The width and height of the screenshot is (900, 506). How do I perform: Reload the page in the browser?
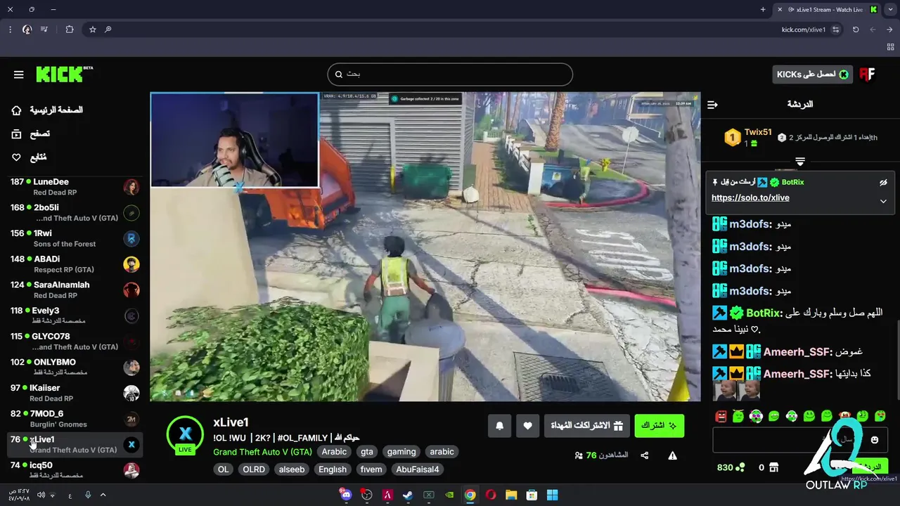point(856,30)
